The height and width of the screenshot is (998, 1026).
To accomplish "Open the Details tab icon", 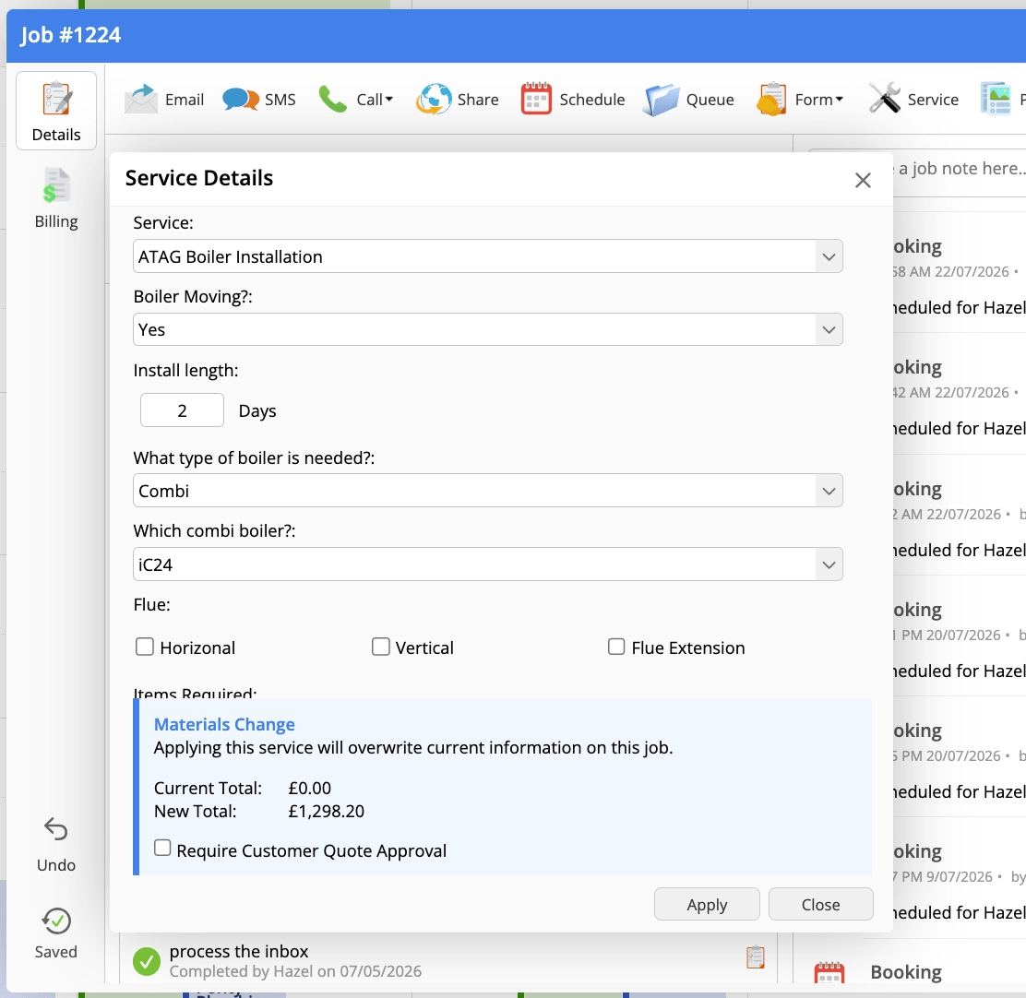I will click(x=56, y=100).
